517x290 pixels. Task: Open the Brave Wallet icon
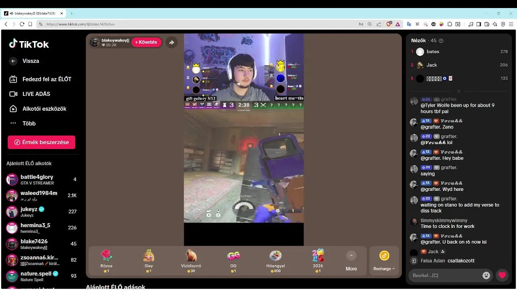tap(487, 24)
